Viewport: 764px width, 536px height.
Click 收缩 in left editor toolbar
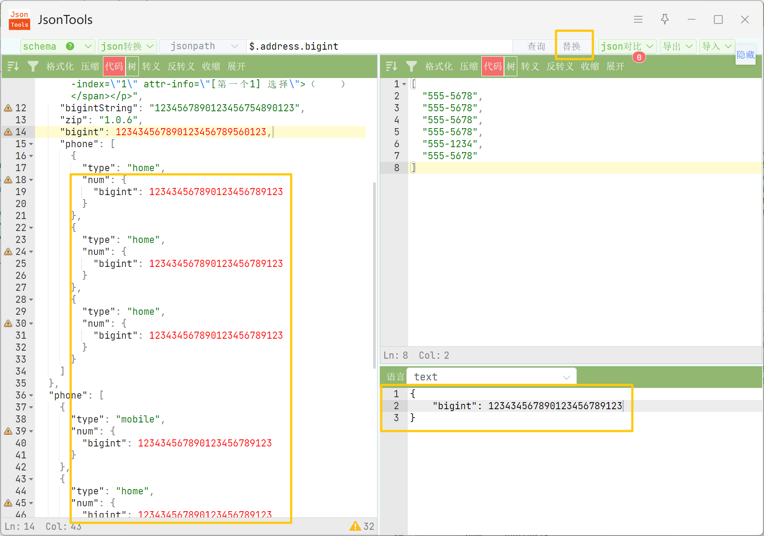pos(211,67)
